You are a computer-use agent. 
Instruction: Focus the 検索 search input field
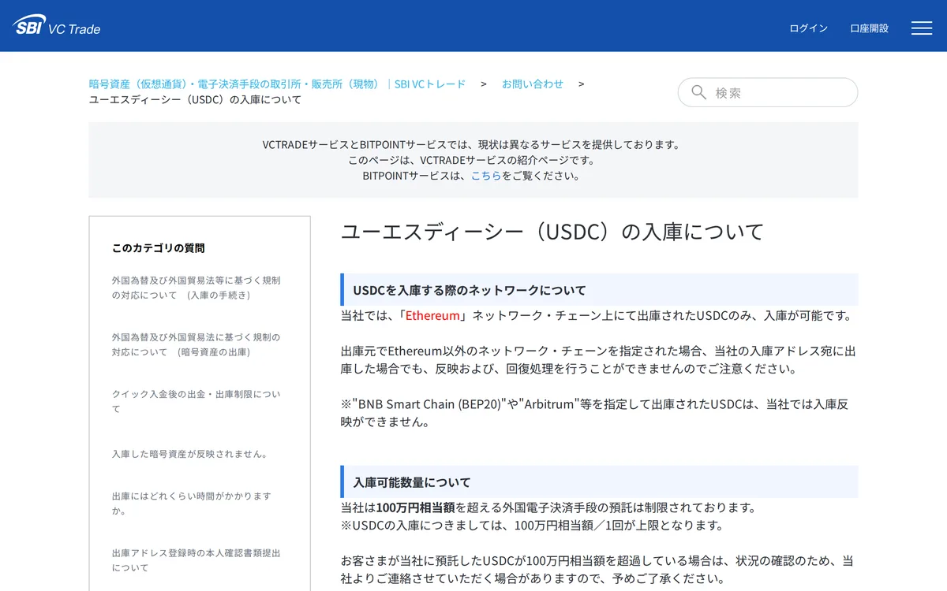(768, 92)
